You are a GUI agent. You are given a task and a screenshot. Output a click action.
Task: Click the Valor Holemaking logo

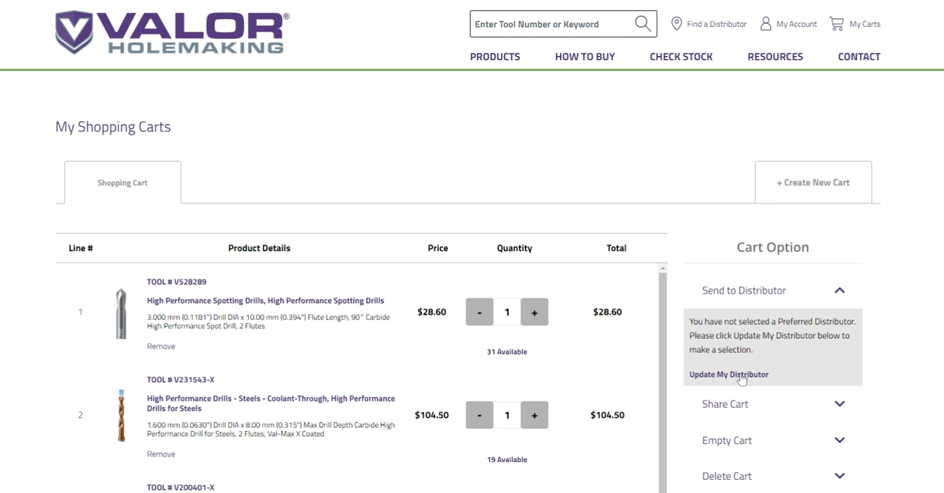pos(172,33)
